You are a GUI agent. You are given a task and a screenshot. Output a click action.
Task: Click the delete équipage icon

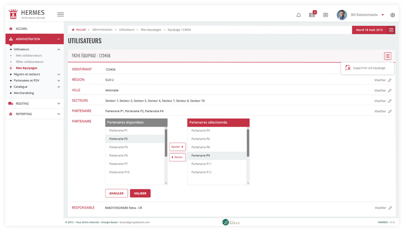pos(348,68)
